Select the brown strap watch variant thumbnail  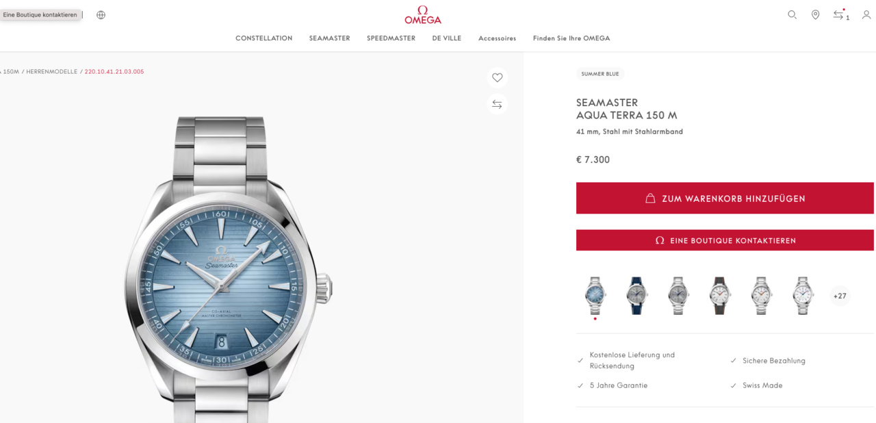click(720, 296)
